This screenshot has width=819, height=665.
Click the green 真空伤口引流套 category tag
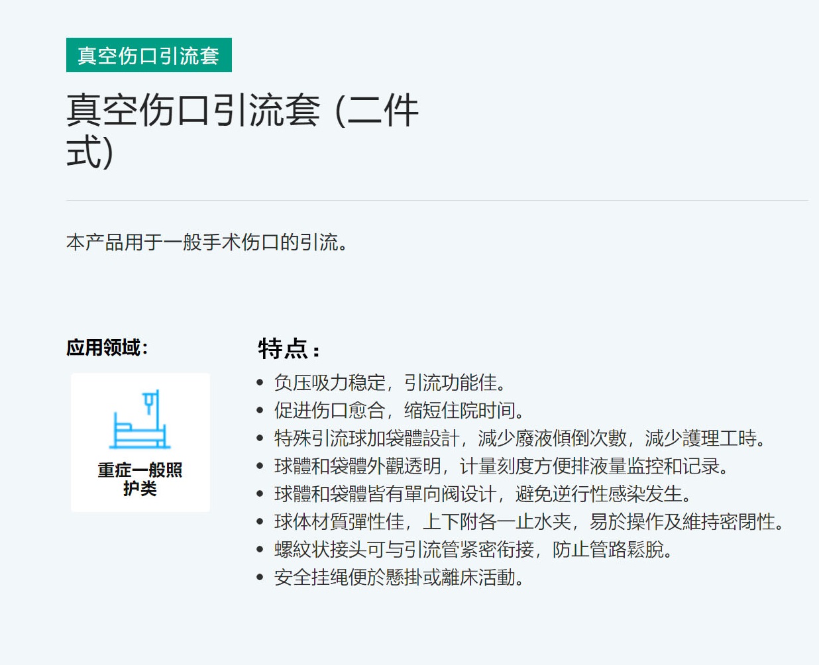(x=149, y=55)
